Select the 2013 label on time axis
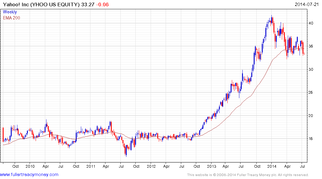This screenshot has height=179, width=322. pyautogui.click(x=211, y=166)
